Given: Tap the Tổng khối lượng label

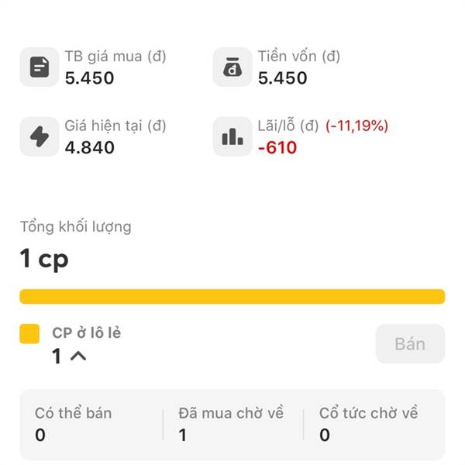Looking at the screenshot, I should [76, 227].
